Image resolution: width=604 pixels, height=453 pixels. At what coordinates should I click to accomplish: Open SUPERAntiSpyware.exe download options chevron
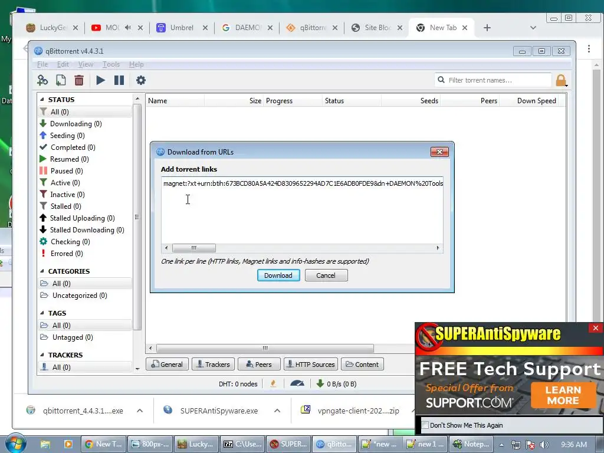[277, 411]
